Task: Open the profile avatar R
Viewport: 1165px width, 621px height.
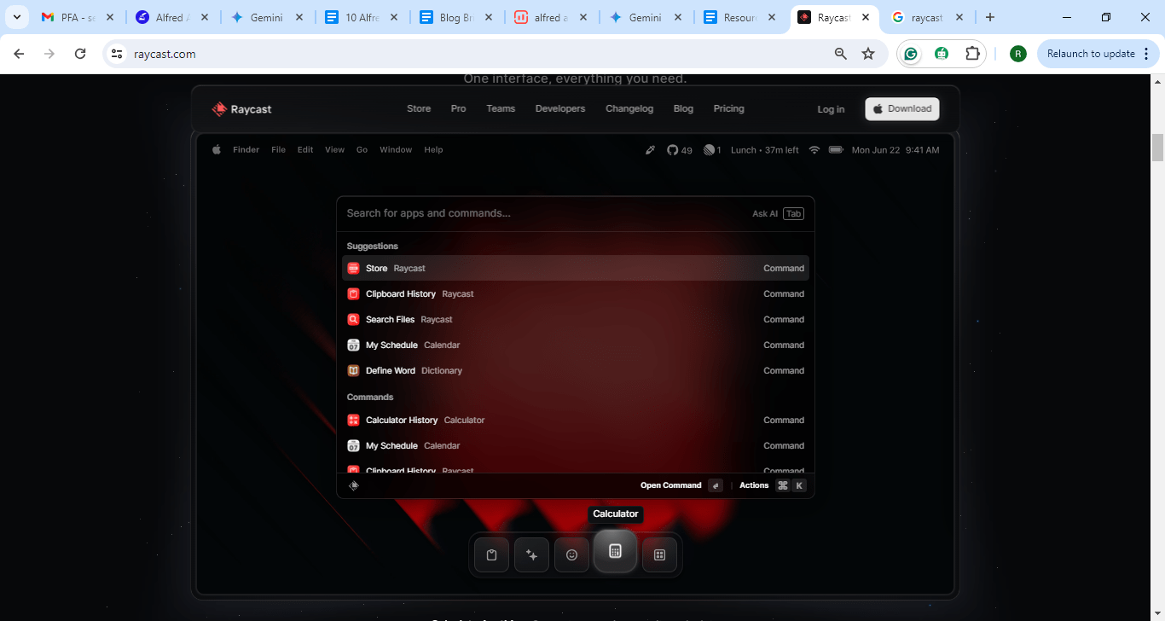Action: (1017, 54)
